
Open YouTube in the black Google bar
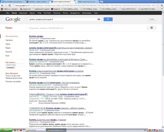click(47, 13)
